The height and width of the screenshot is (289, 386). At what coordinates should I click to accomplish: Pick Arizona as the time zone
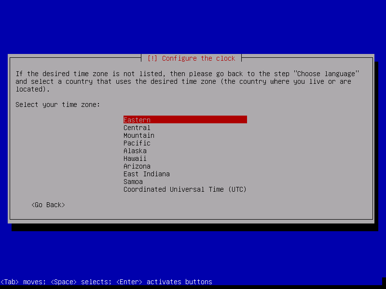(137, 166)
